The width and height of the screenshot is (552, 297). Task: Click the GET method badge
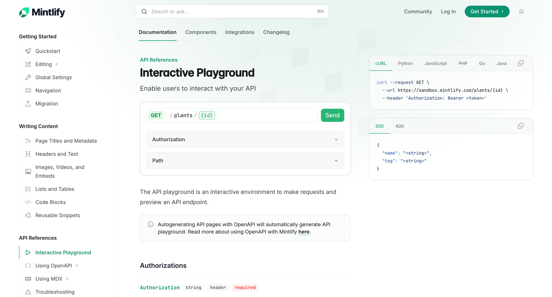[x=156, y=115]
